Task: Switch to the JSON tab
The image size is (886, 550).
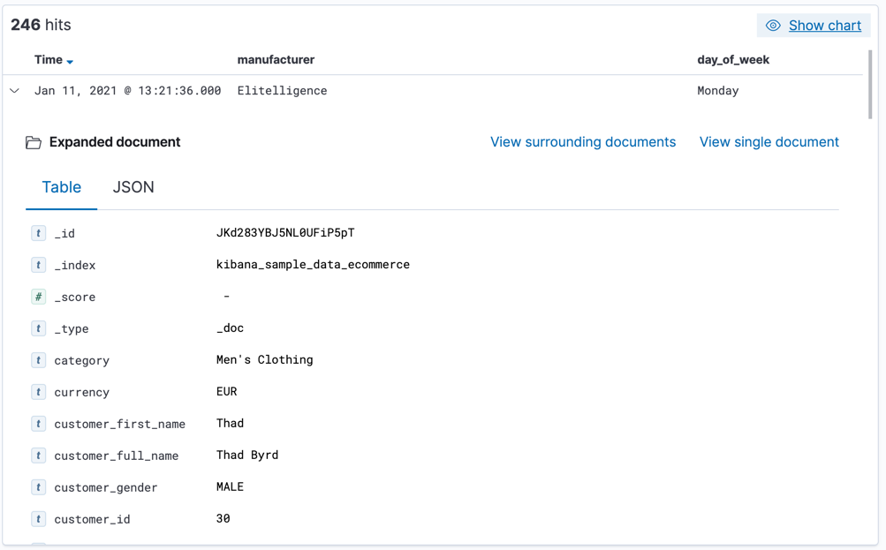Action: (x=133, y=187)
